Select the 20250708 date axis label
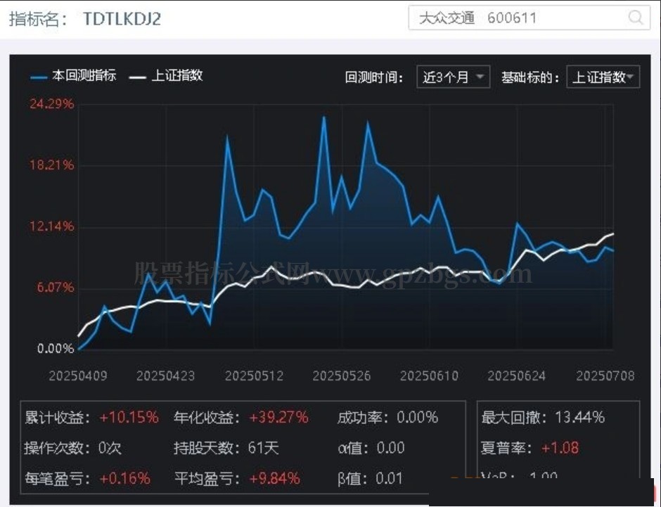 click(605, 376)
